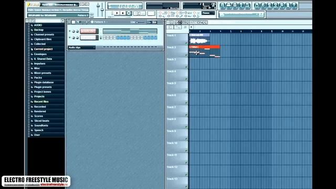Mute the first channel via its LED
Viewport: 336px width, 189px height.
[x=70, y=31]
